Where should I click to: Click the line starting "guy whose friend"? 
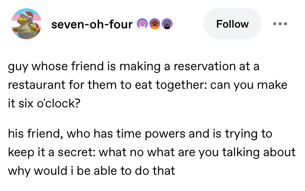click(133, 66)
